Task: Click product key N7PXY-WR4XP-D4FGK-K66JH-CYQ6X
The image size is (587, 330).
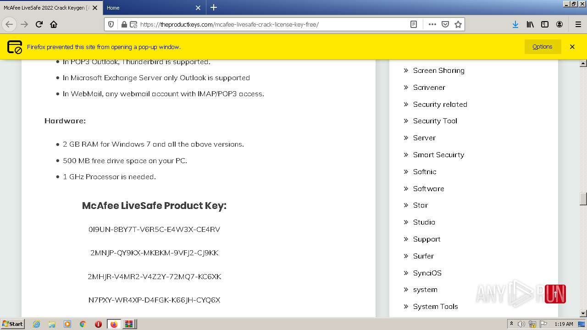Action: [154, 300]
